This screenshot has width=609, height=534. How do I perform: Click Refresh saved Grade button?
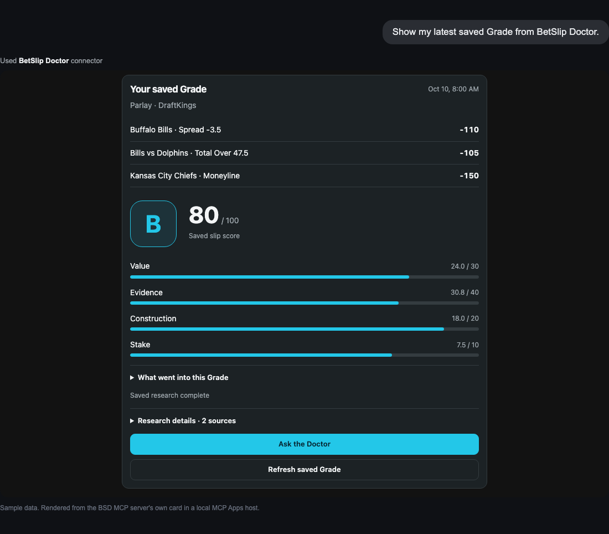point(304,470)
